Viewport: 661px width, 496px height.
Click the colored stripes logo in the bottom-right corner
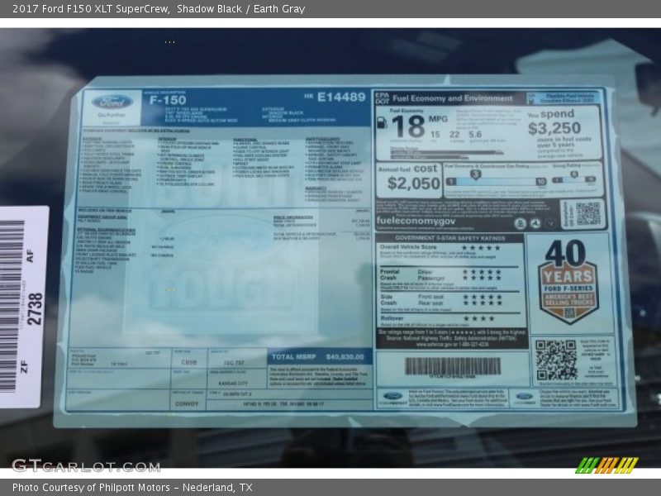point(606,465)
